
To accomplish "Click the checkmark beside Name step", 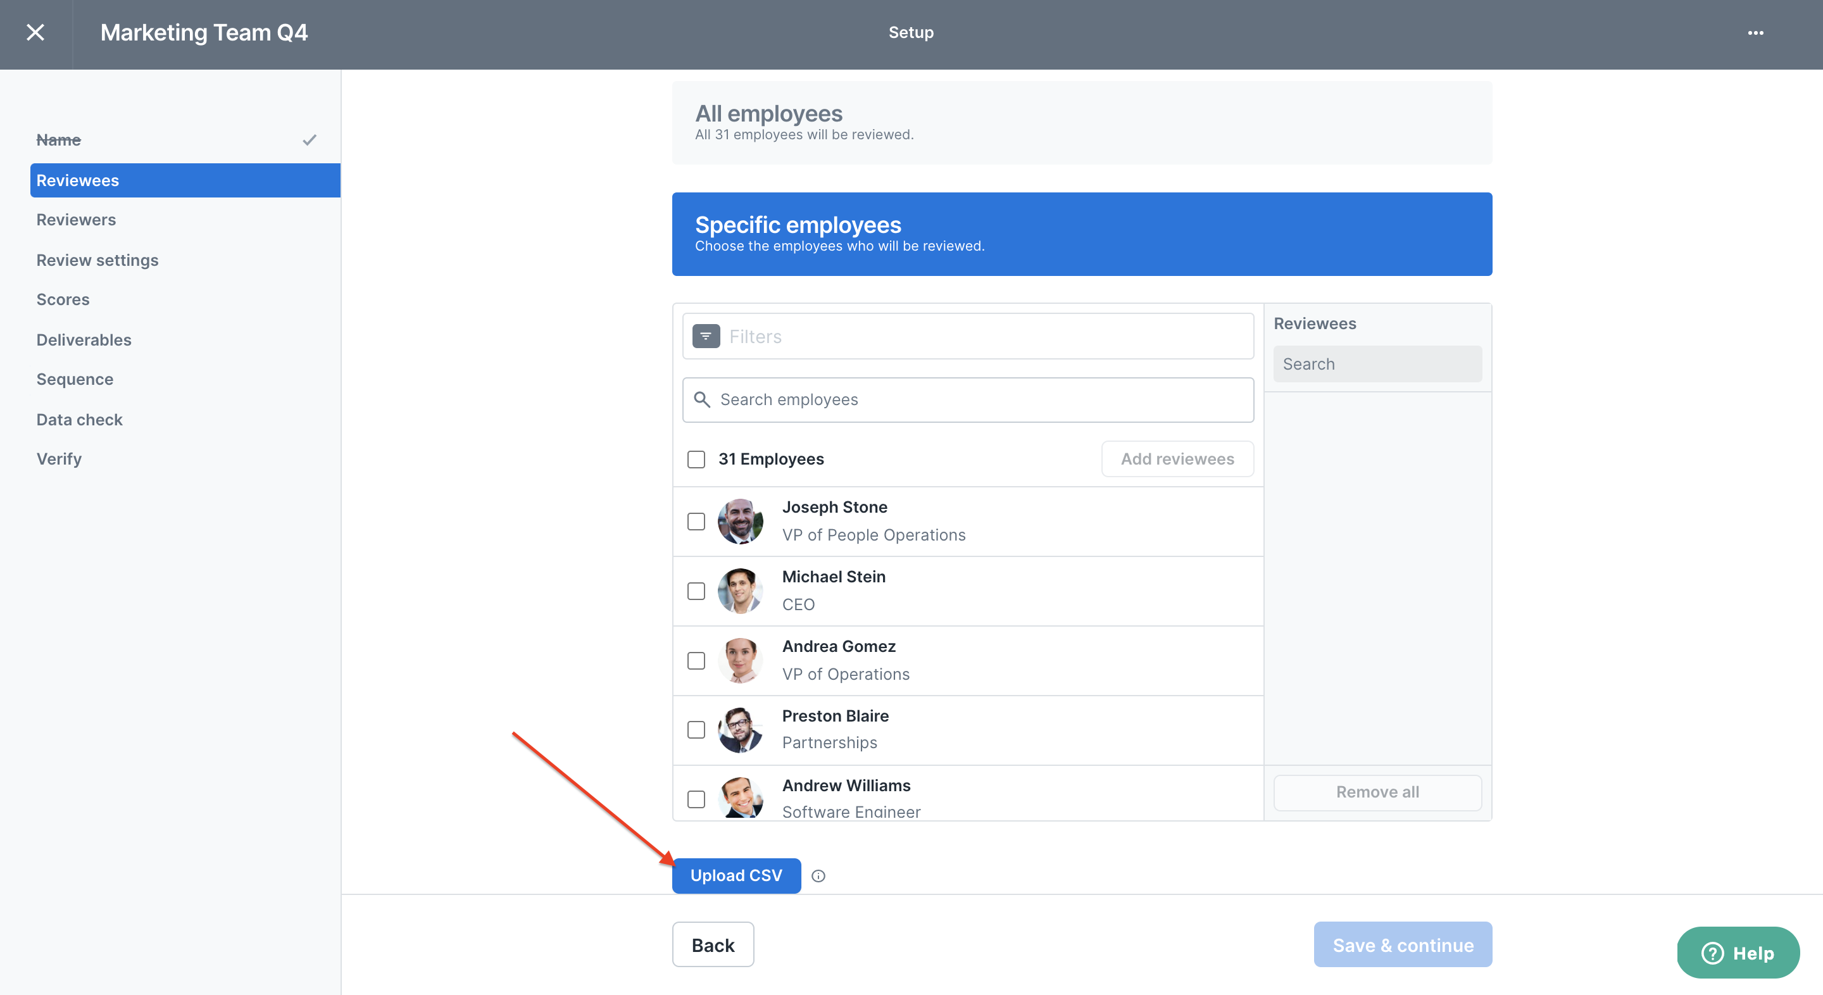I will coord(310,140).
